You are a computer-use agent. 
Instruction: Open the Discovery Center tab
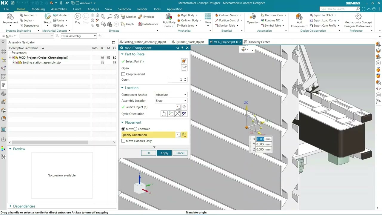[x=257, y=42]
